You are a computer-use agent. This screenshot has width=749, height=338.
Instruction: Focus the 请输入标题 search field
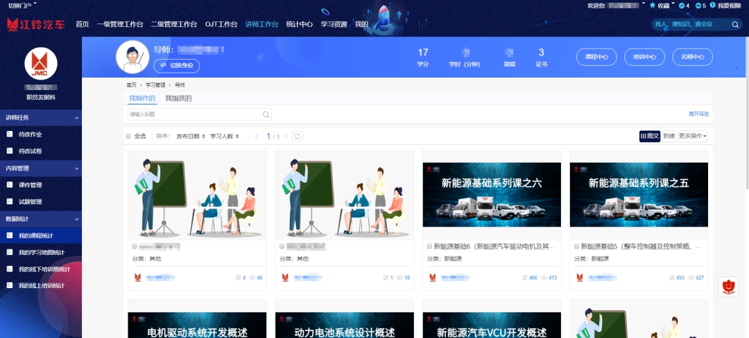pyautogui.click(x=200, y=114)
